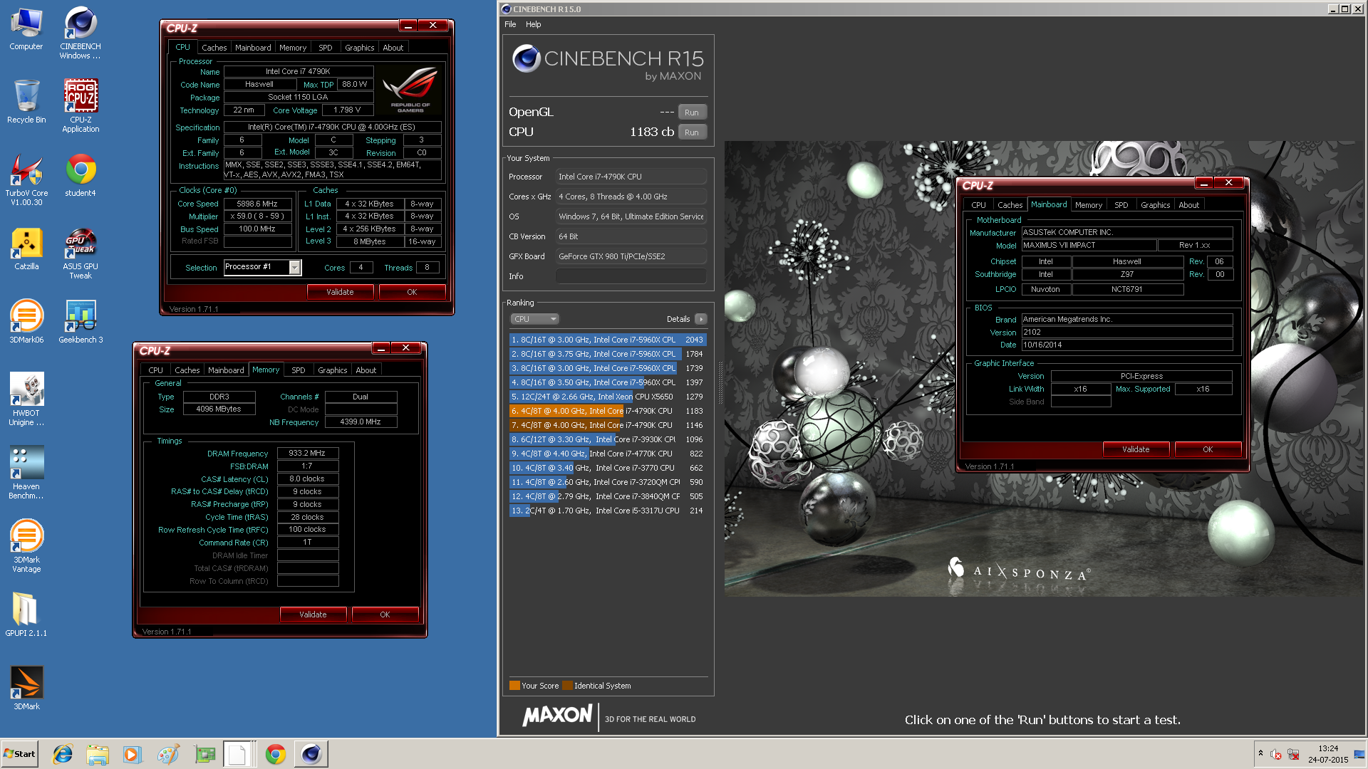Open the Cinebench File menu

coord(510,24)
